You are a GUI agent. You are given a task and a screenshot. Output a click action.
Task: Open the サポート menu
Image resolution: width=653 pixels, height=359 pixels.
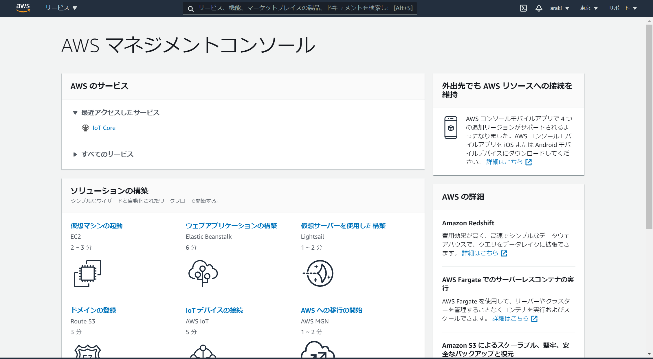[x=622, y=8]
